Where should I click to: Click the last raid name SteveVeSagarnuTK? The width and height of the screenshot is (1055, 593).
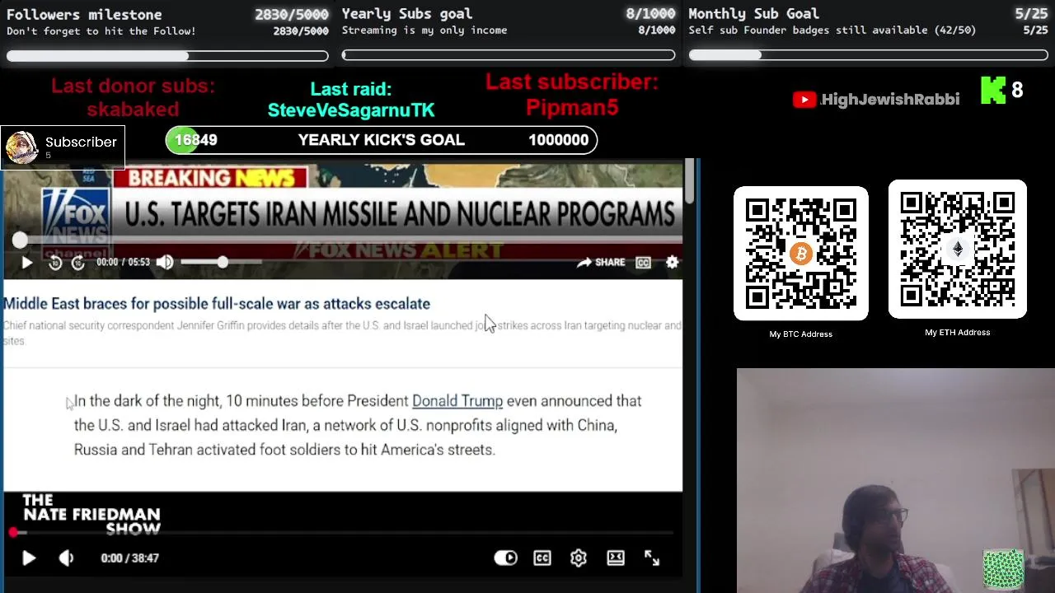[351, 110]
